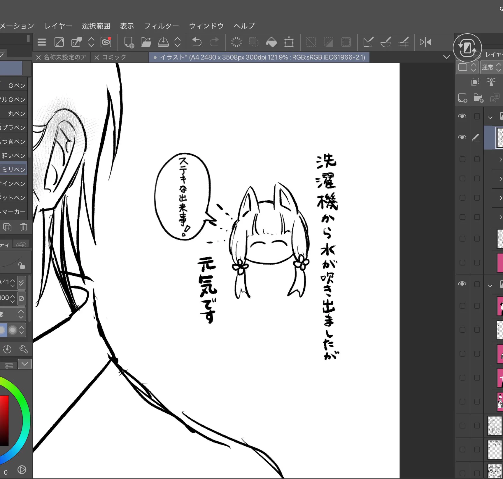The height and width of the screenshot is (479, 503).
Task: Switch to the 名称未設定 canvas tab
Action: 61,57
